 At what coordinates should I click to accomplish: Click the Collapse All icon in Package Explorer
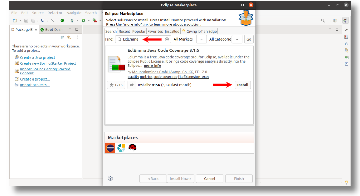pos(62,38)
